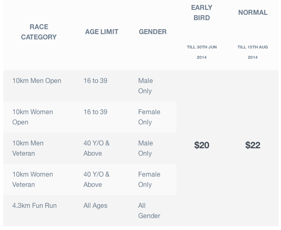The image size is (281, 230).
Task: Click the EARLY BIRD header
Action: tap(202, 13)
